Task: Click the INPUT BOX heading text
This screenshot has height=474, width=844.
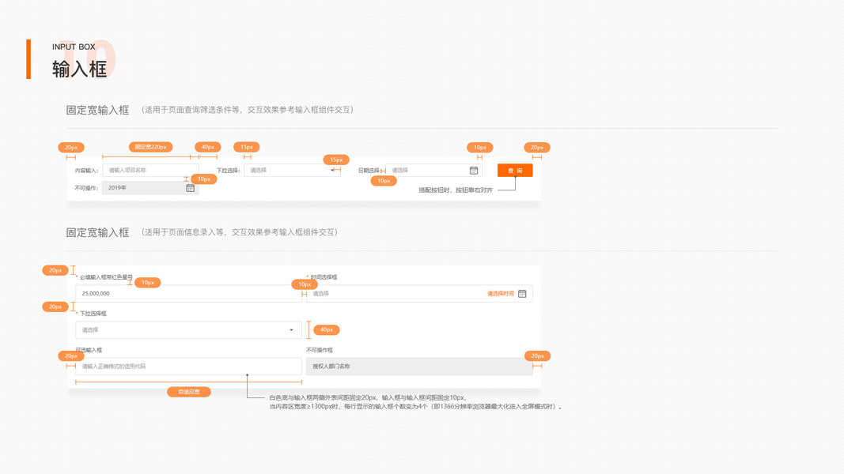Action: tap(74, 47)
